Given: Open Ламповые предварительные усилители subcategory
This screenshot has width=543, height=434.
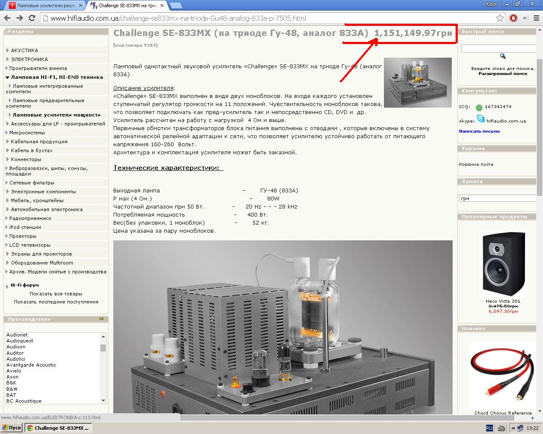Looking at the screenshot, I should (45, 103).
